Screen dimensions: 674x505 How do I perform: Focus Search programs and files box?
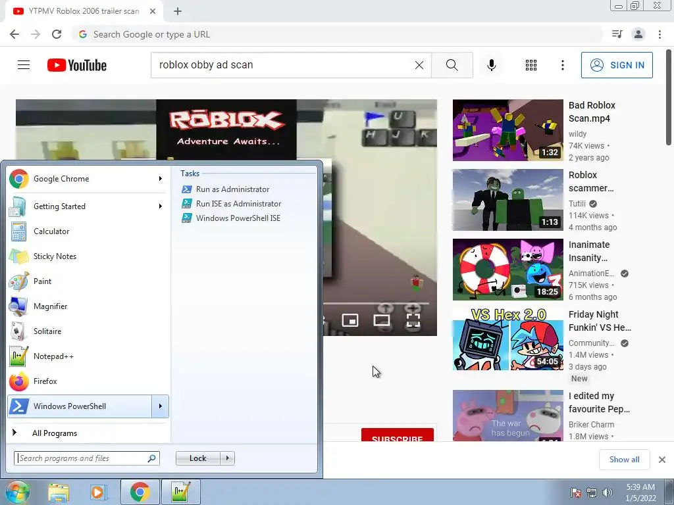click(x=86, y=458)
